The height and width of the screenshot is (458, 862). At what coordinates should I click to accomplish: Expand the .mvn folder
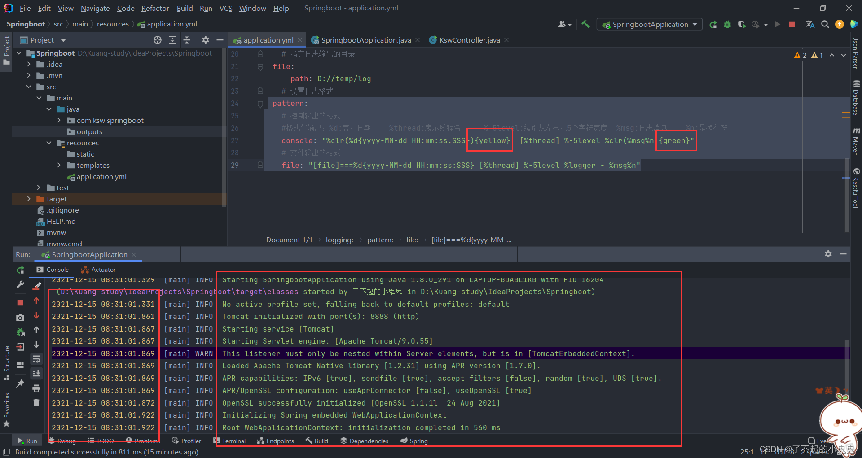(x=29, y=75)
